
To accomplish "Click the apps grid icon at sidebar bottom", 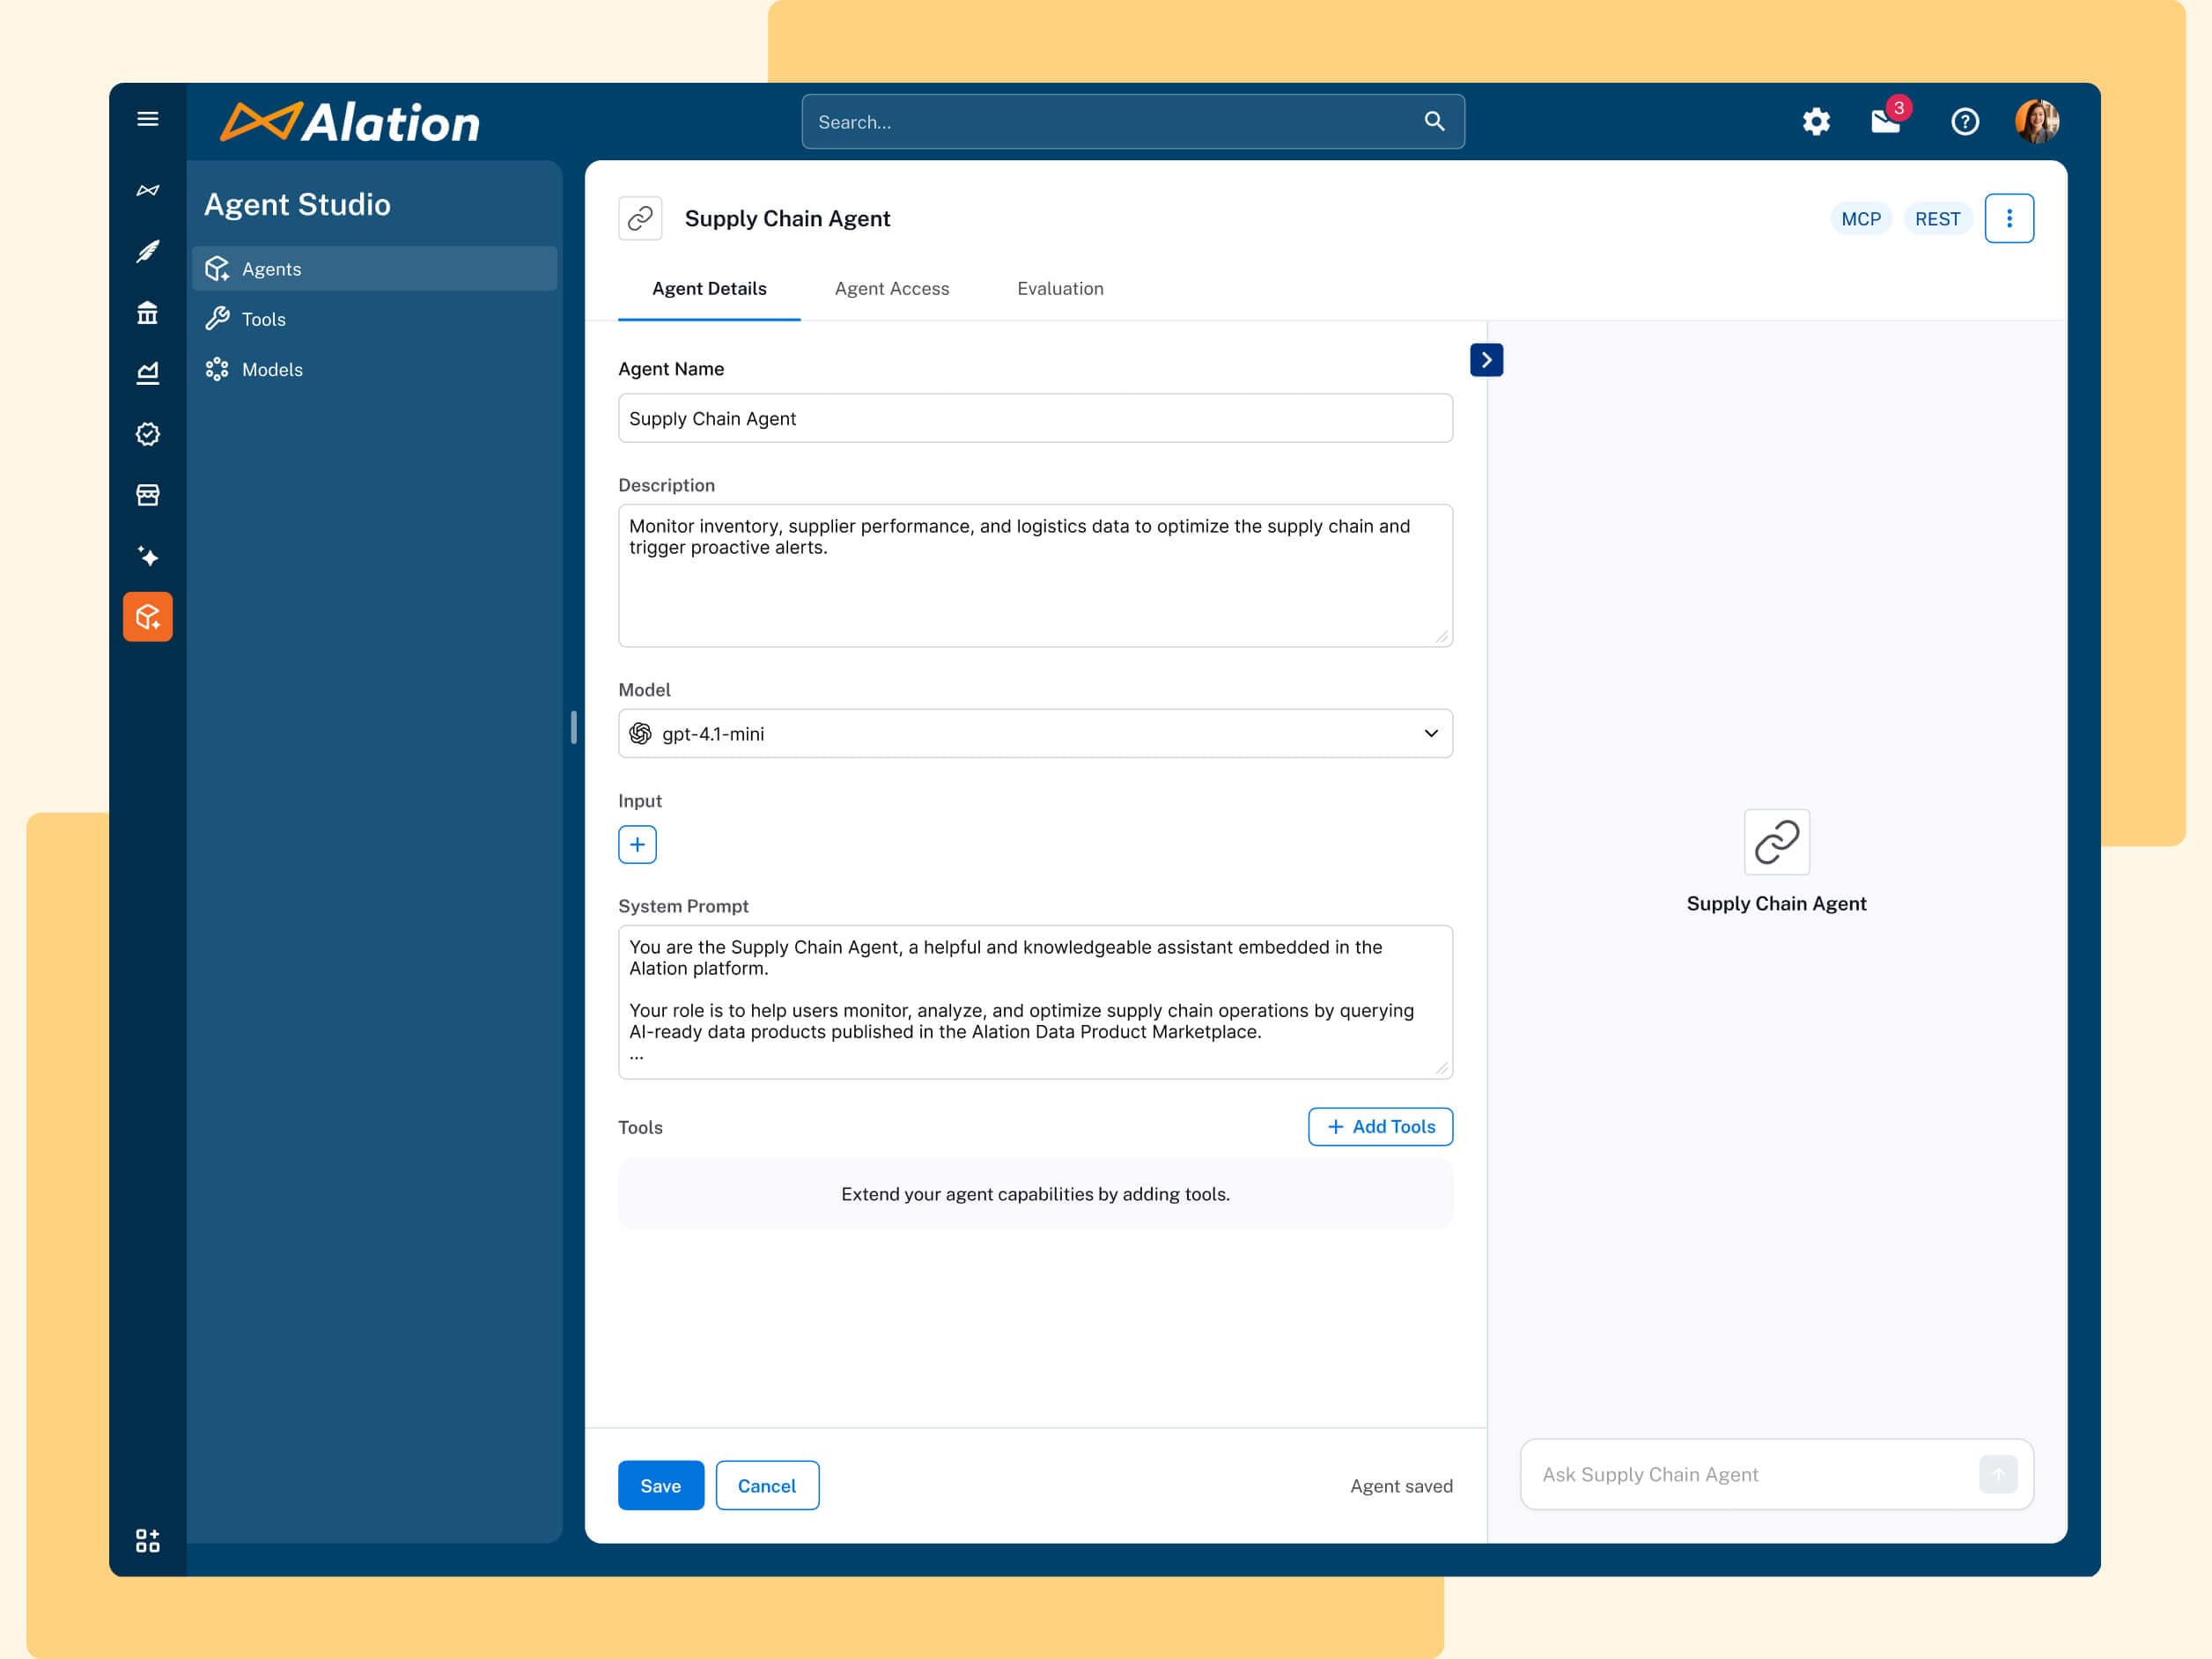I will tap(147, 1541).
